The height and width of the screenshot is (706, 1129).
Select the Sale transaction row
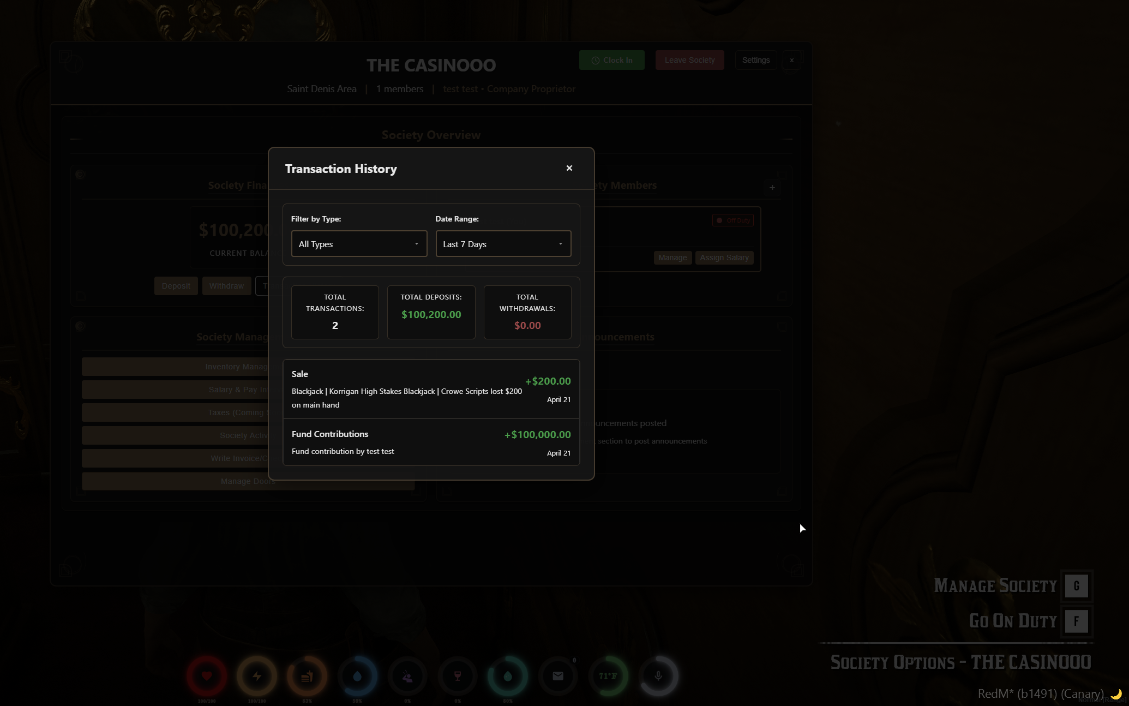click(x=431, y=389)
